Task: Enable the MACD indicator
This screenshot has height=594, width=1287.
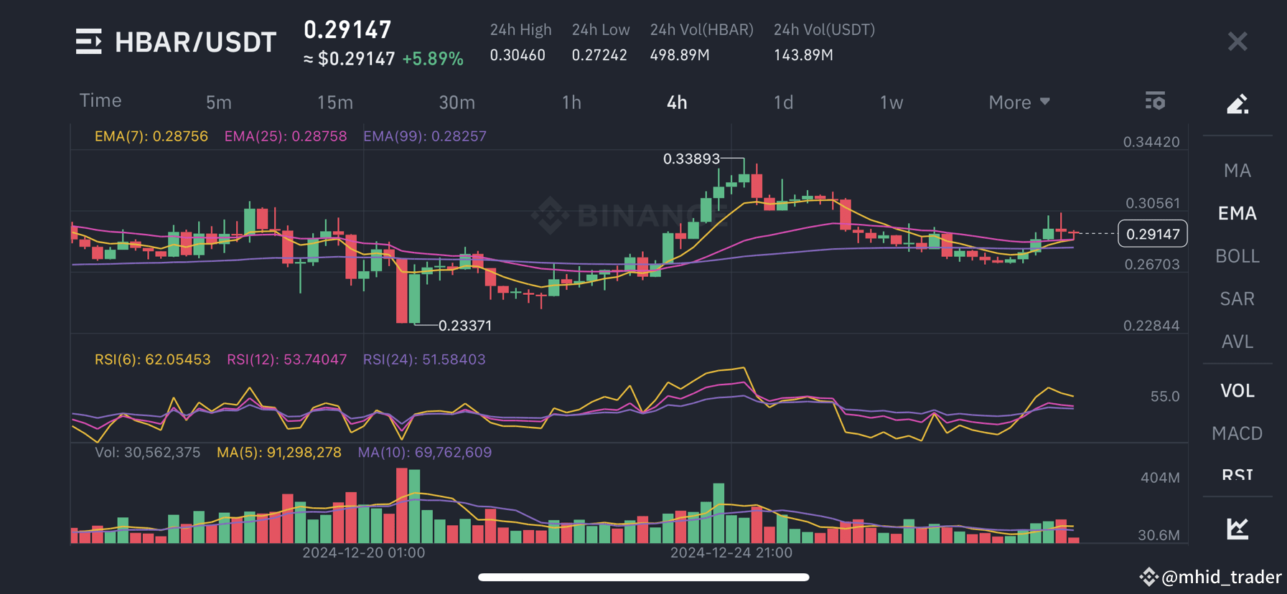Action: tap(1236, 433)
